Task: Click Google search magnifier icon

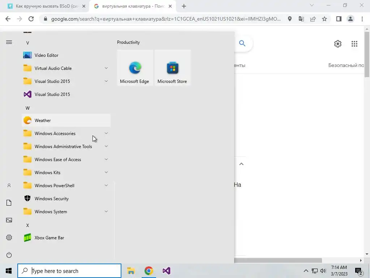Action: click(242, 43)
